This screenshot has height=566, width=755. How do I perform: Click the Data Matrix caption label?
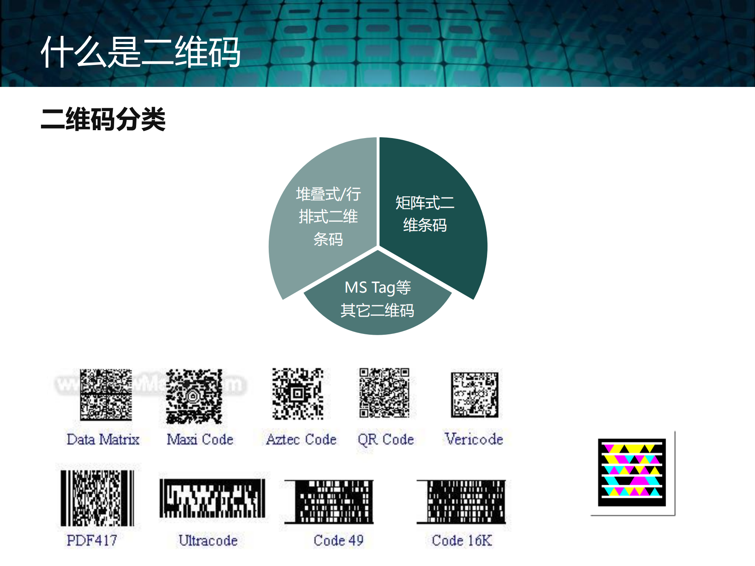[x=103, y=439]
